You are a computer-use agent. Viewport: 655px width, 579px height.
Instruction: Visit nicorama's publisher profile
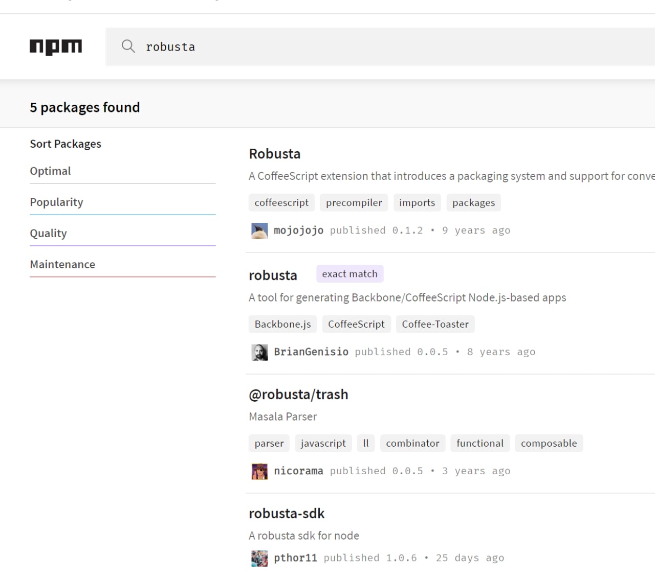tap(298, 471)
